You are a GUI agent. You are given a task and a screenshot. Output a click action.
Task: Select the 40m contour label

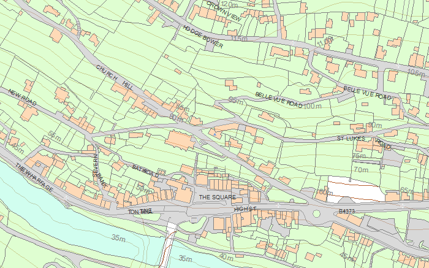(226, 257)
